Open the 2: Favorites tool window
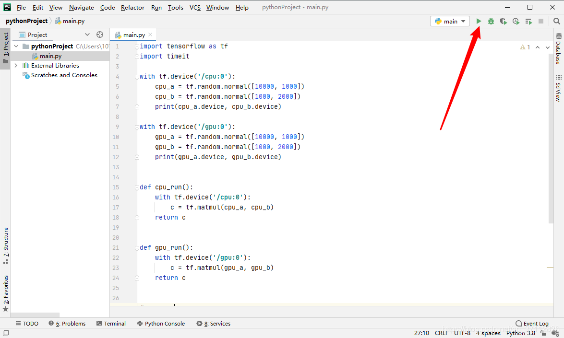 5,294
